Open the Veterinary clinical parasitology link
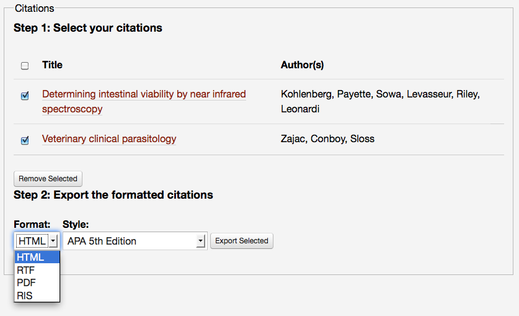 [109, 139]
